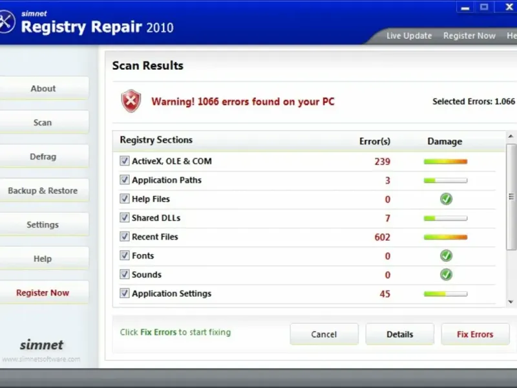This screenshot has width=517, height=388.
Task: Click the ActiveX, OLE & COM damage bar
Action: pos(445,162)
